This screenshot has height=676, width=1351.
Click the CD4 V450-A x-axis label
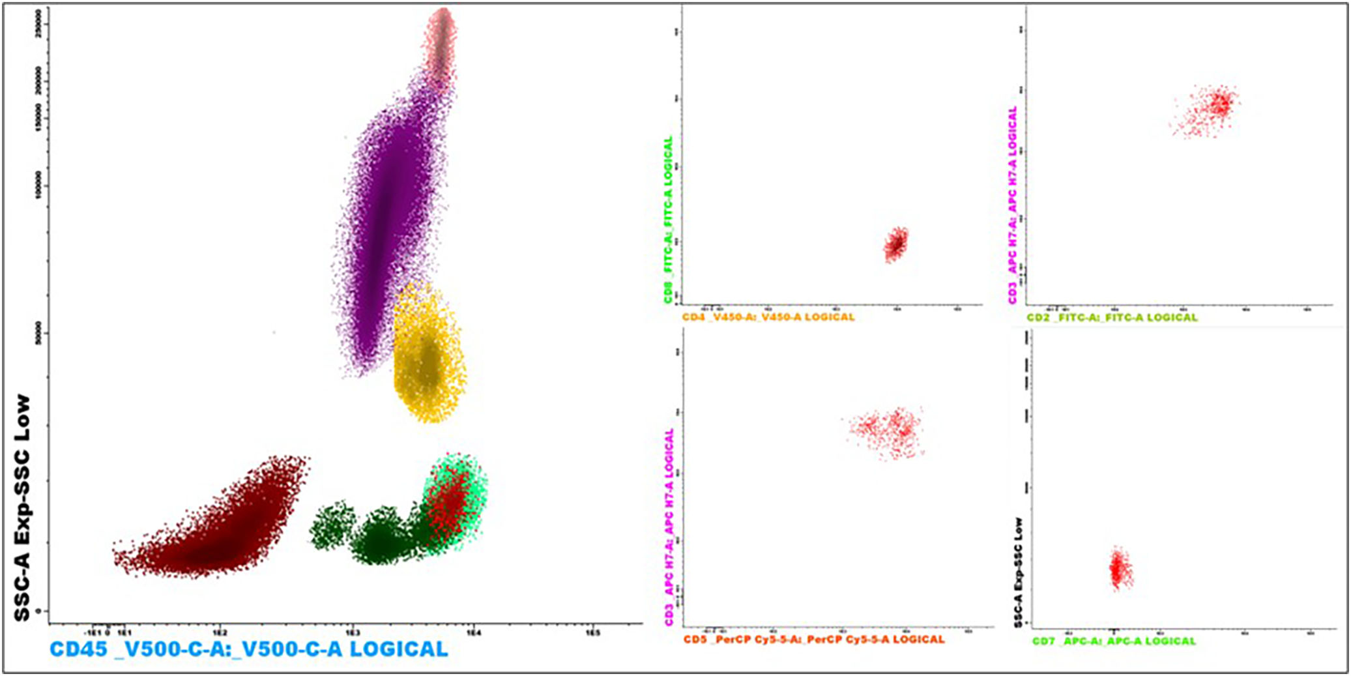click(768, 317)
